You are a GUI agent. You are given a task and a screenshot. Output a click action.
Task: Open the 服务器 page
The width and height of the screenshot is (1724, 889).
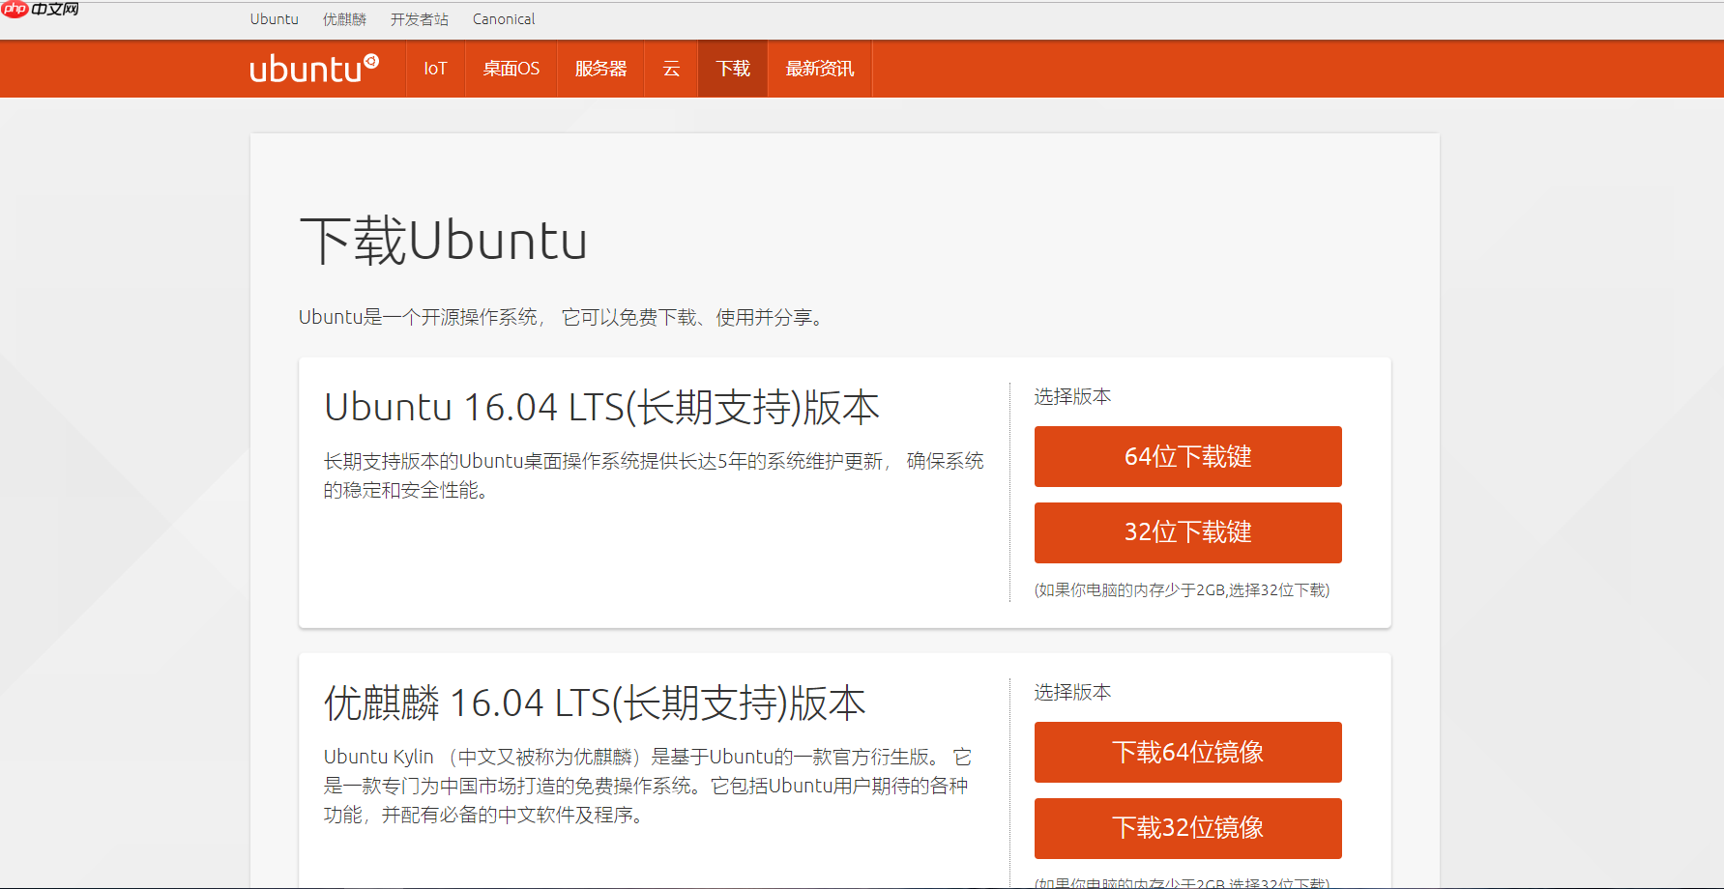click(599, 68)
